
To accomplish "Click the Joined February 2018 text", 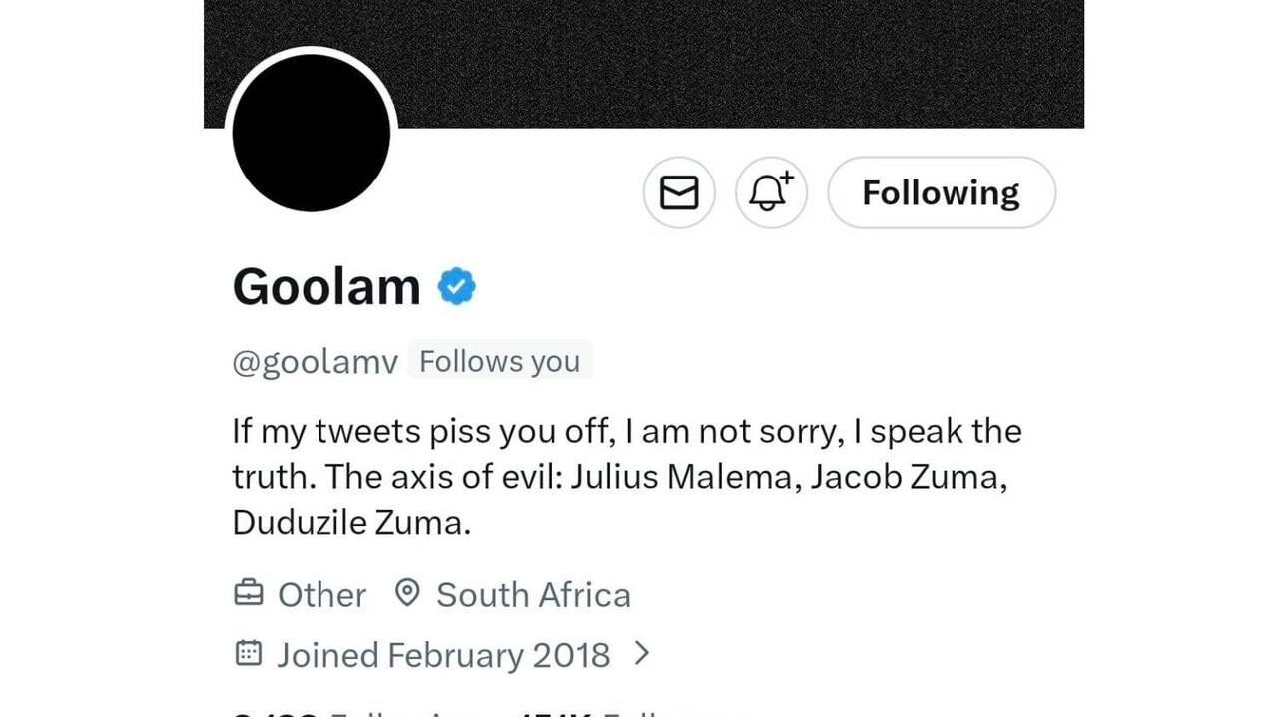I will [443, 655].
